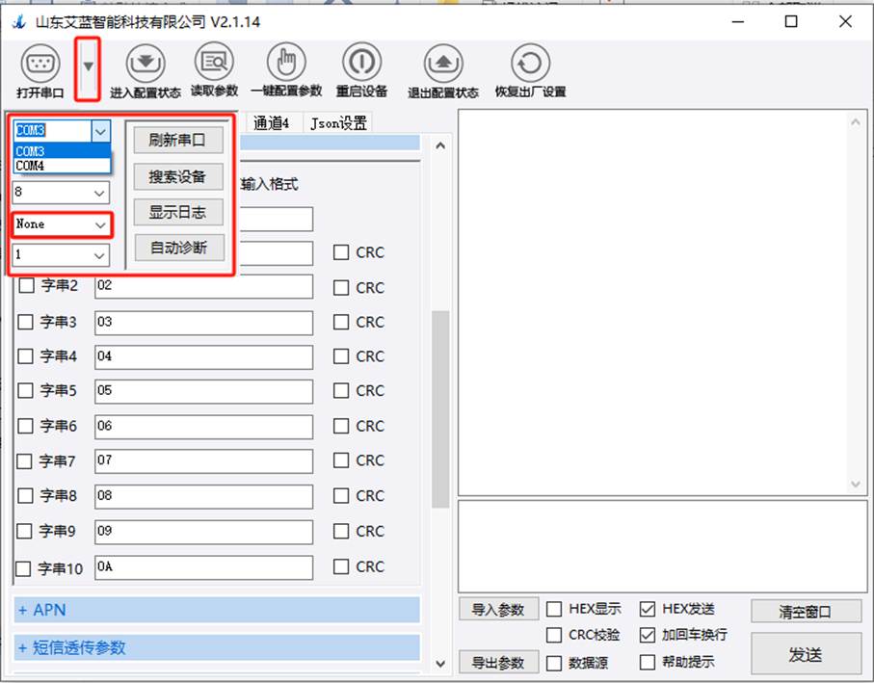Enable the HEX显示 checkbox

coord(555,609)
